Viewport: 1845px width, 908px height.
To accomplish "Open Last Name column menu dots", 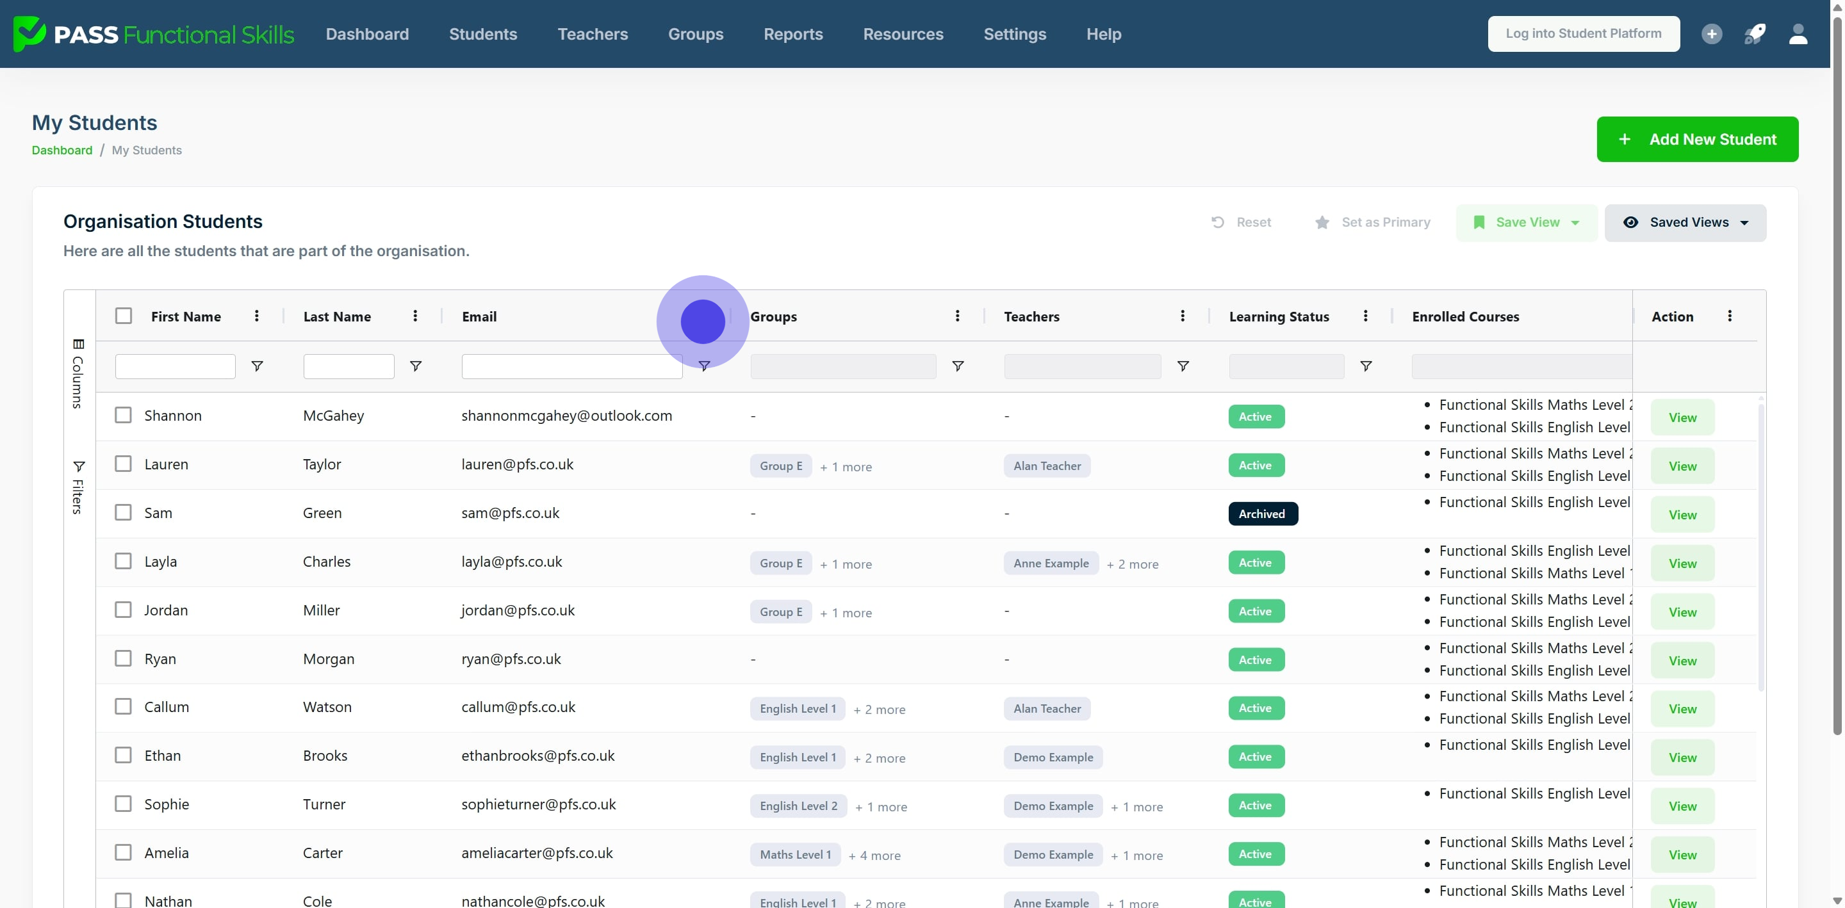I will pos(414,316).
